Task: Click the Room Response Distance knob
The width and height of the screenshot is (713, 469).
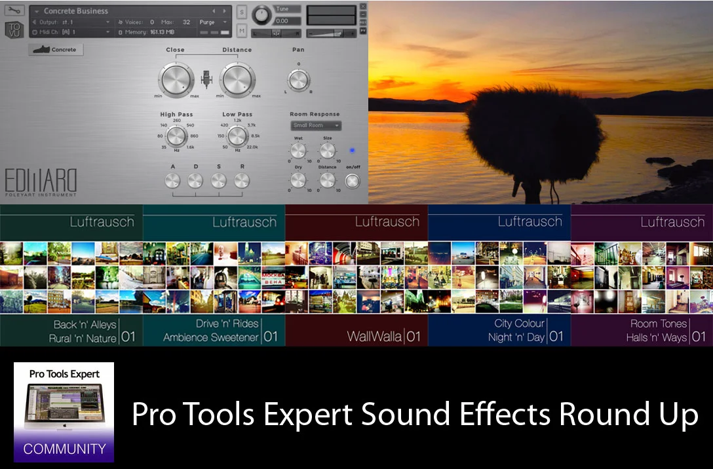Action: (x=328, y=180)
